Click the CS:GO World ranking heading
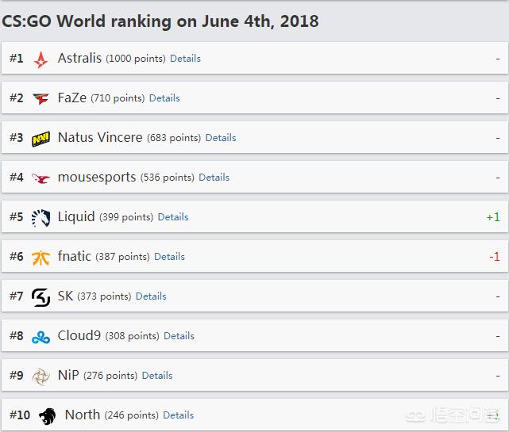The width and height of the screenshot is (509, 432). (160, 21)
